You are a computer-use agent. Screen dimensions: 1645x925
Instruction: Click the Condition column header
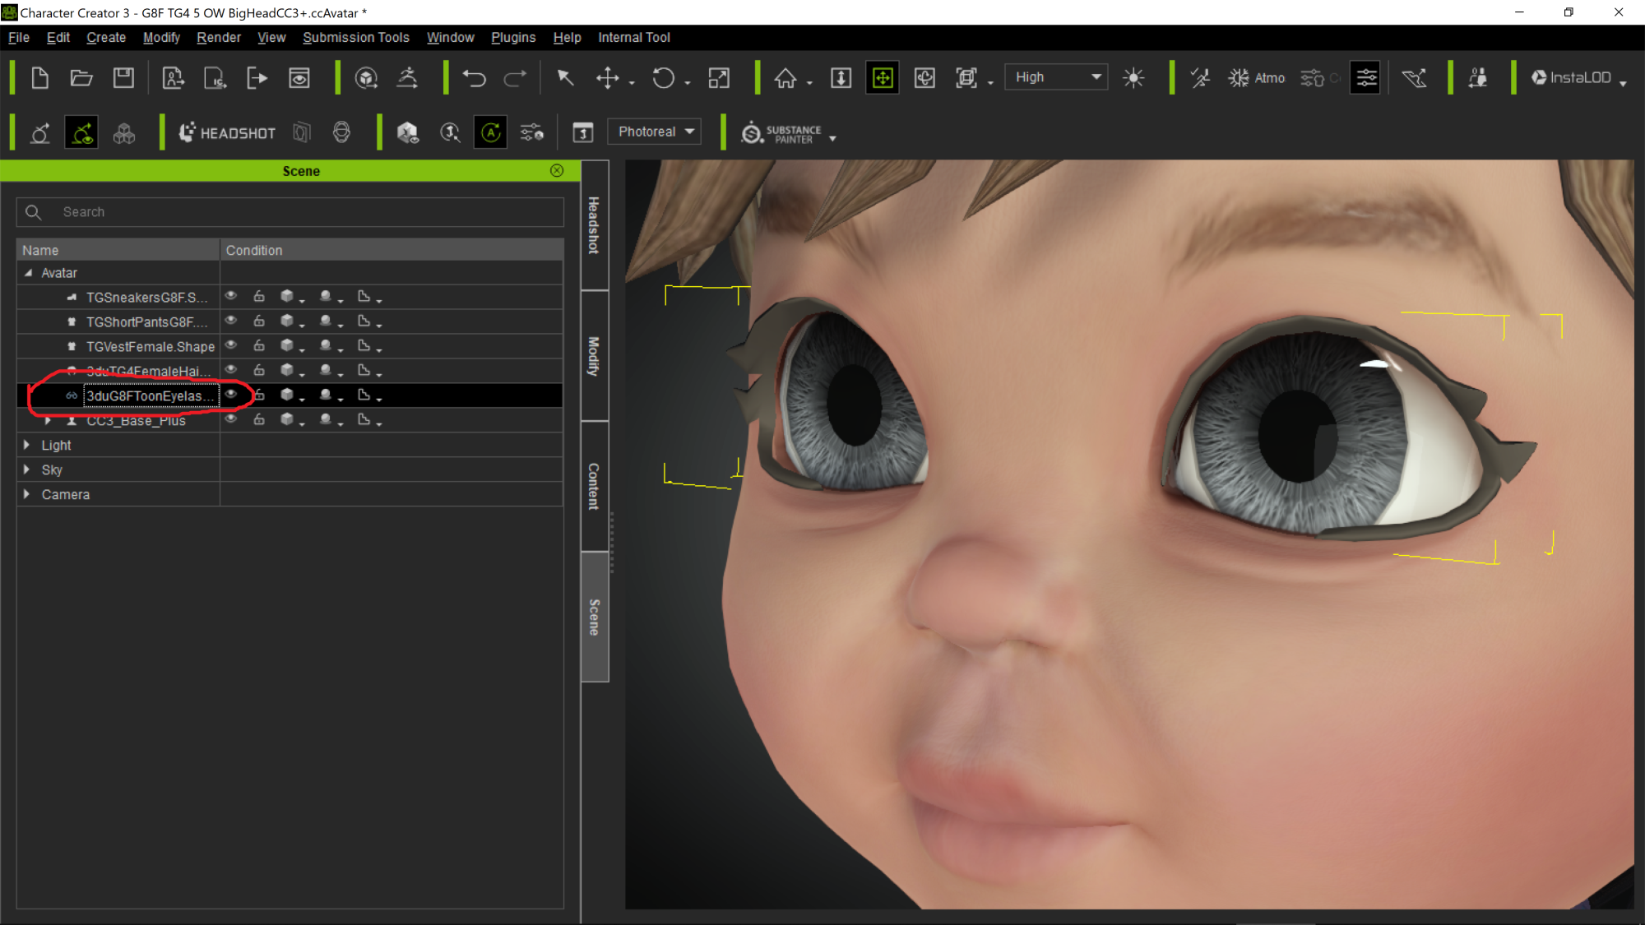click(x=392, y=250)
